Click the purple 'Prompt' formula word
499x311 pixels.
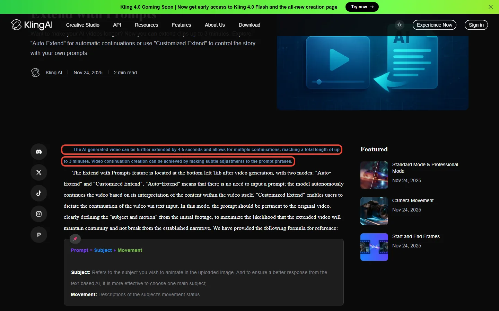79,250
